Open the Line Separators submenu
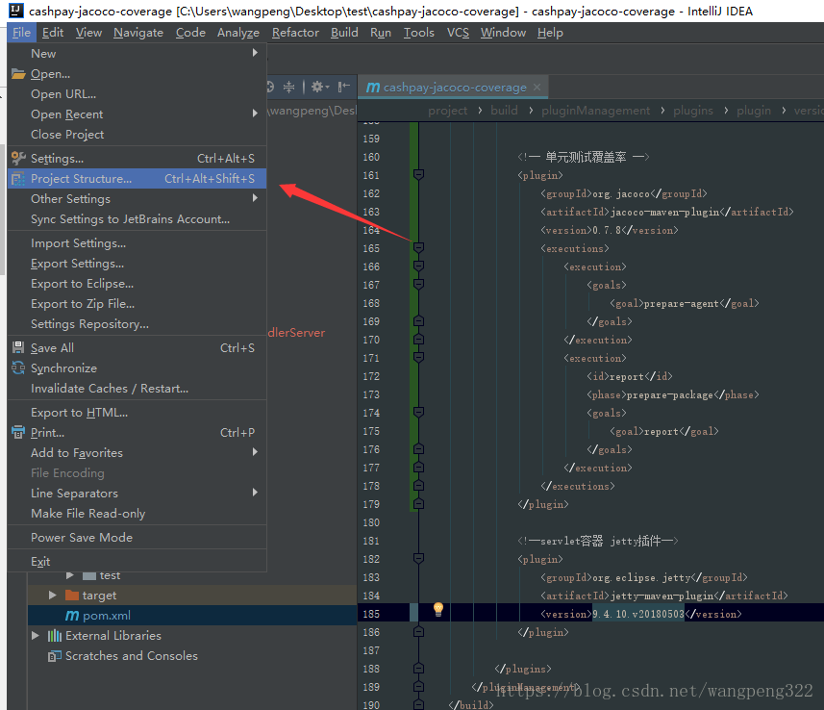Viewport: 824px width, 710px height. pos(137,494)
